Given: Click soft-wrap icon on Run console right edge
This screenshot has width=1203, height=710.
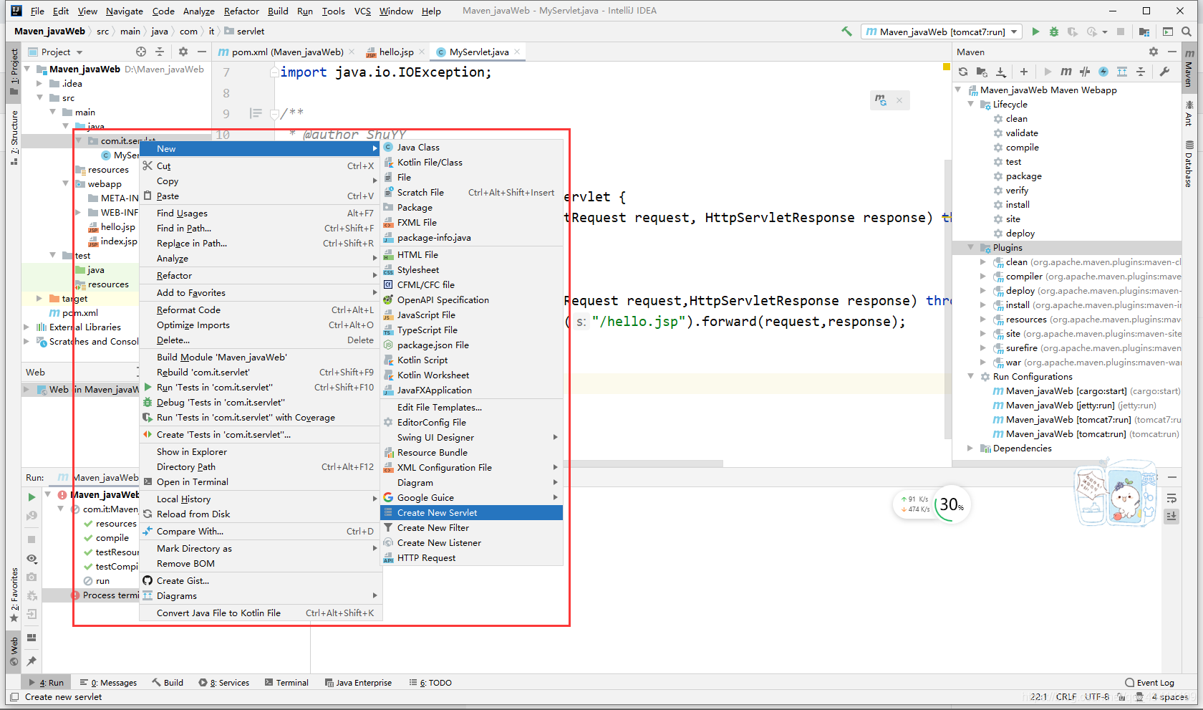Looking at the screenshot, I should [1171, 498].
